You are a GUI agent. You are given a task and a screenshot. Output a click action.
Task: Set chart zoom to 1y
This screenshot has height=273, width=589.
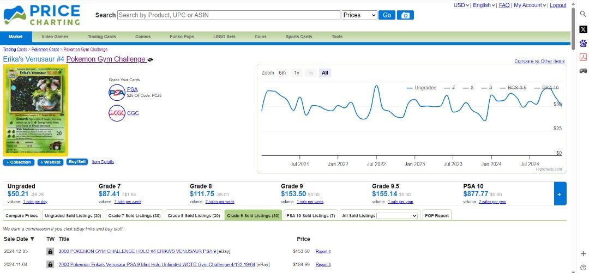[x=297, y=73]
